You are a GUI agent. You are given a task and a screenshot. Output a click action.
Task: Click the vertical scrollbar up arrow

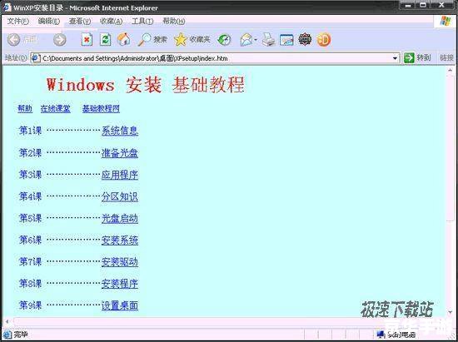point(450,70)
